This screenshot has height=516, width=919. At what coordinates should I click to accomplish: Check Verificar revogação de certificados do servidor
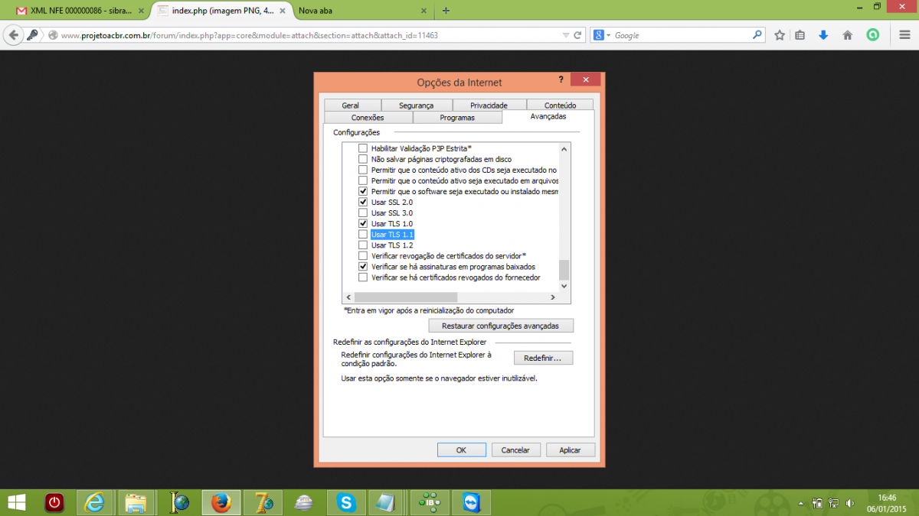[363, 256]
